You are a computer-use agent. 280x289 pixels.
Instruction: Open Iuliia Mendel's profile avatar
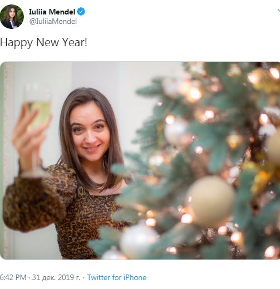click(x=12, y=17)
